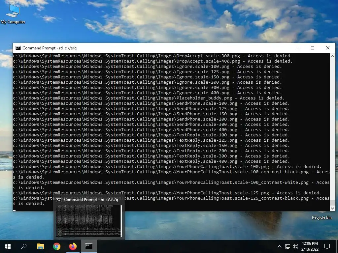Click the line with SendPhone.scale-200.png
The height and width of the screenshot is (253, 338).
coord(151,119)
